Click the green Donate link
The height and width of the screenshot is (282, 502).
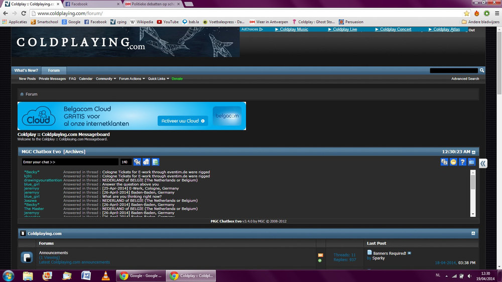pyautogui.click(x=177, y=79)
